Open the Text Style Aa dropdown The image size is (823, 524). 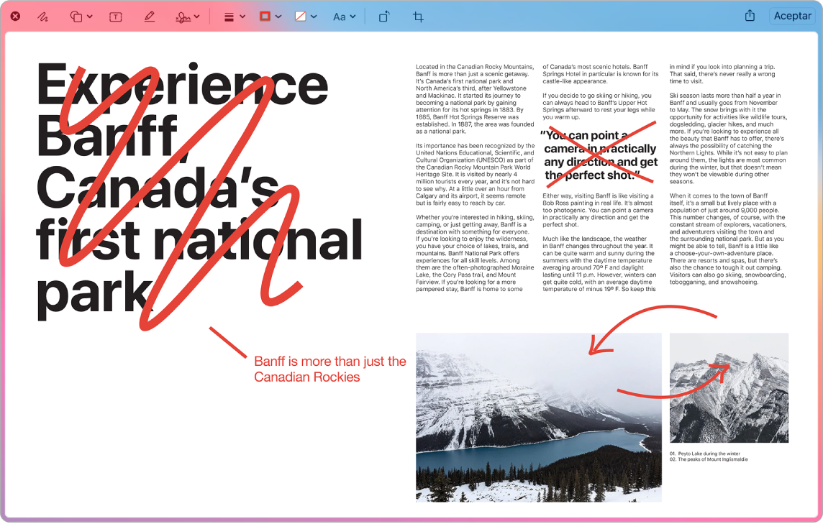tap(343, 16)
